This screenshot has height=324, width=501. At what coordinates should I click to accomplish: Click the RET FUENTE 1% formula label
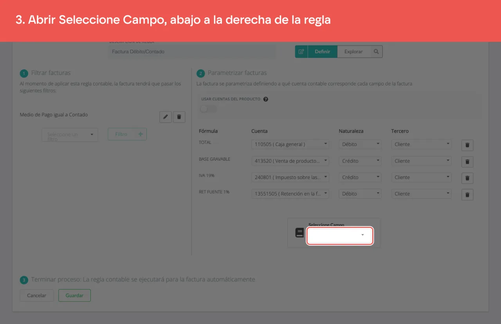click(x=214, y=192)
